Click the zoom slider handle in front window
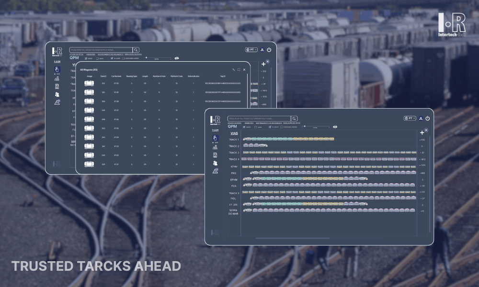Viewport: 479px width, 287px height. click(305, 126)
